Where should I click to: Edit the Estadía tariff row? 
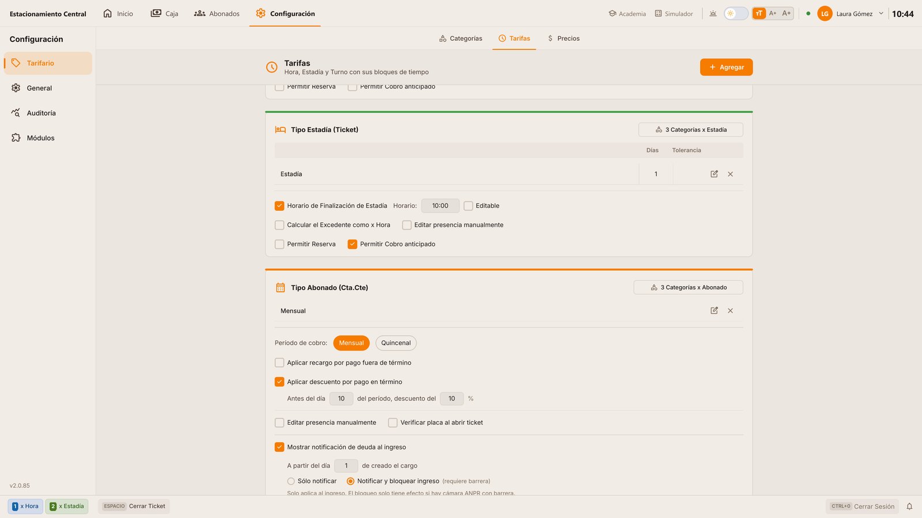(714, 174)
